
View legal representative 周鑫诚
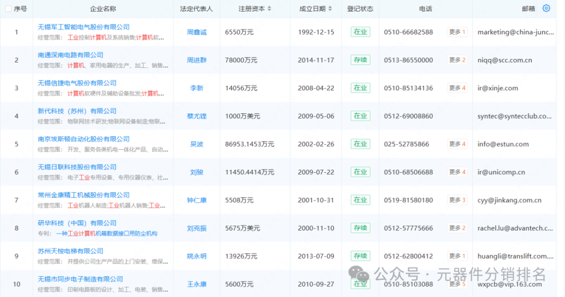197,32
